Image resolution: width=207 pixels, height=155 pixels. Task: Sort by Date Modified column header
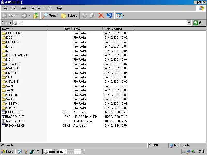(119, 29)
